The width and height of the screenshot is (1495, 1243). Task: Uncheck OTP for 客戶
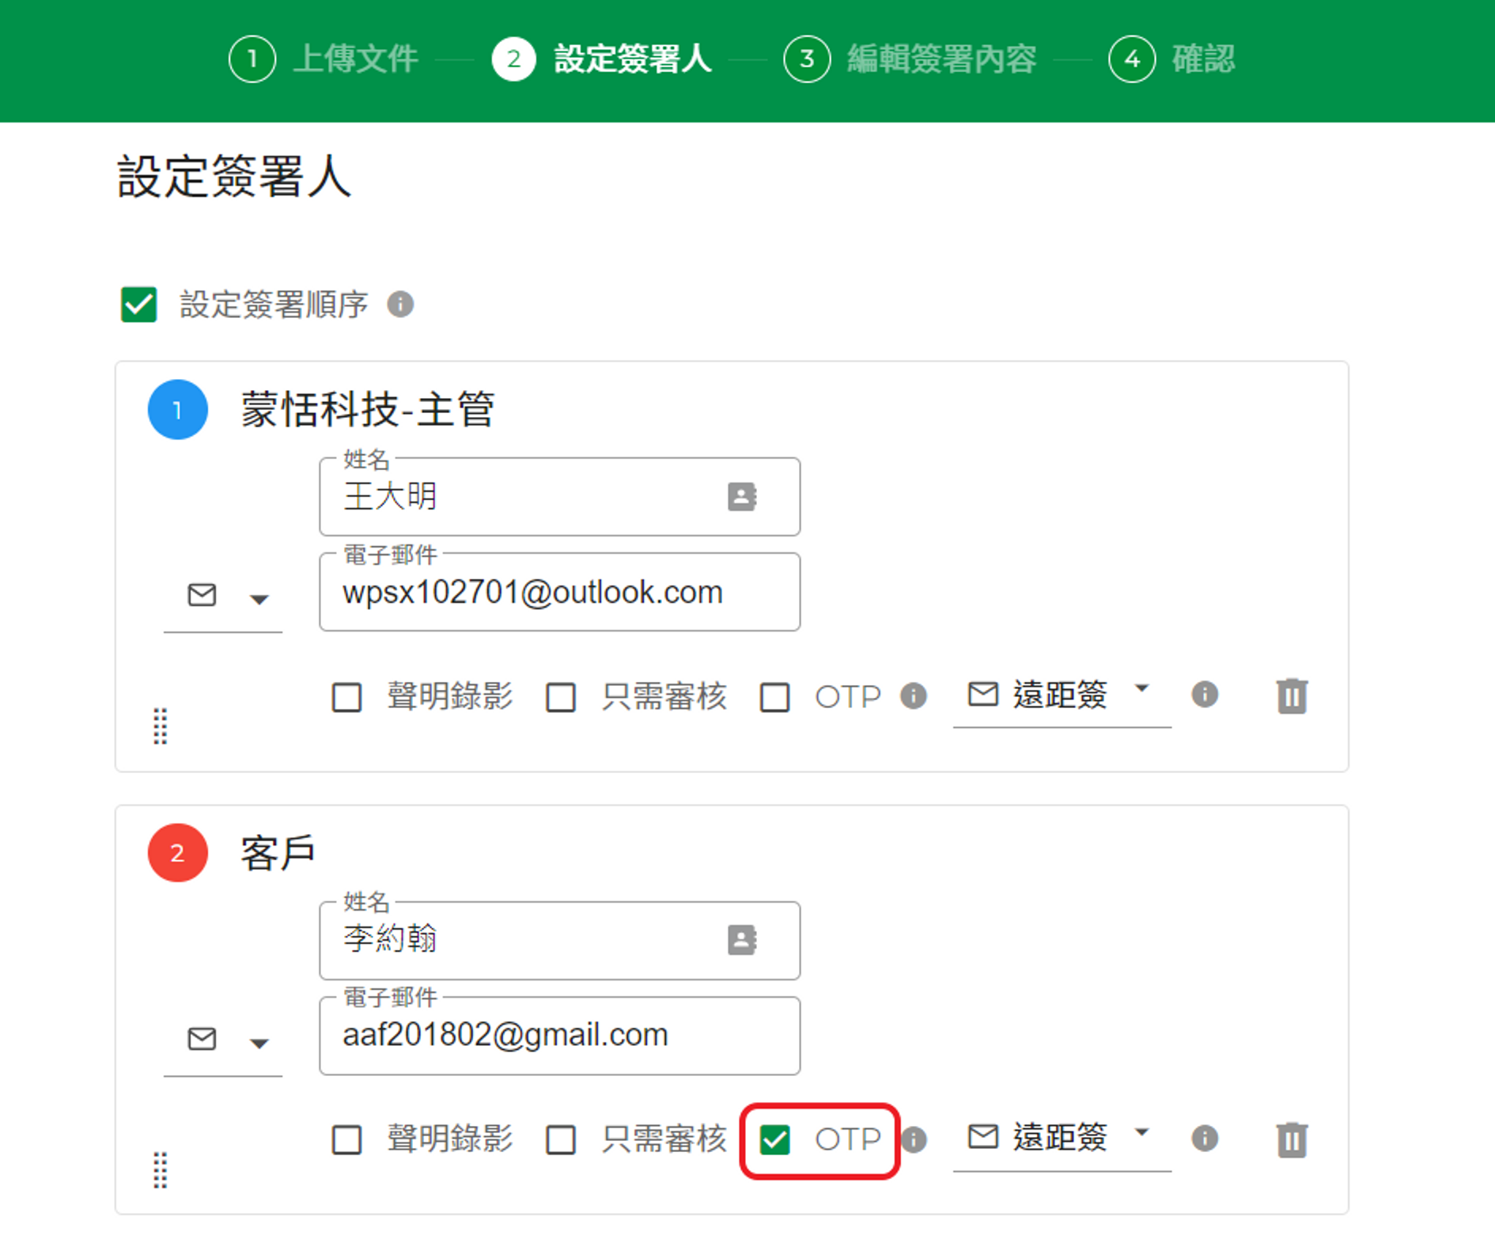point(774,1140)
